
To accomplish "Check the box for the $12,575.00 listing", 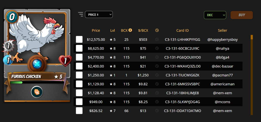I will (79, 40).
